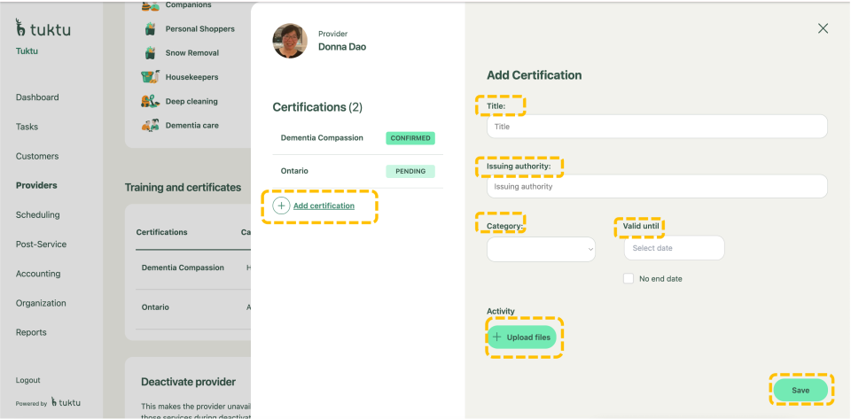Viewport: 851px width, 419px height.
Task: Click into the Issuing authority field
Action: (656, 187)
